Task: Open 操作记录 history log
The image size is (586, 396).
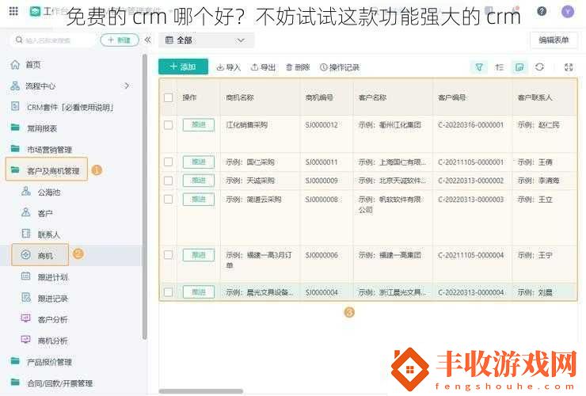Action: point(340,67)
